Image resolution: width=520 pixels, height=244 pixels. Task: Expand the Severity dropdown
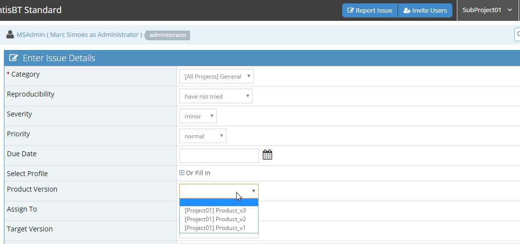click(198, 116)
